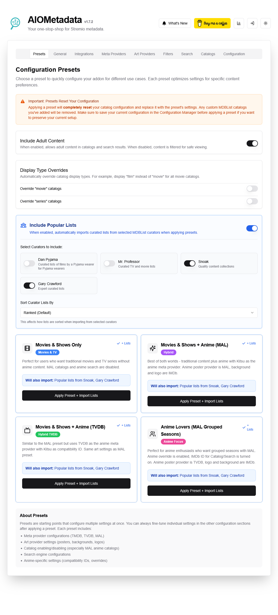
Task: Click the TV icon on the TVDB preset card
Action: point(27,430)
